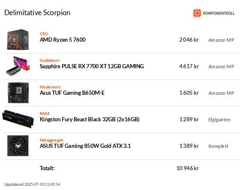
Task: Click the KOMPONENTKOLL brand text
Action: (219, 13)
